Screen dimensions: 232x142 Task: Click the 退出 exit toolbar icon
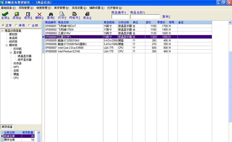[87, 14]
